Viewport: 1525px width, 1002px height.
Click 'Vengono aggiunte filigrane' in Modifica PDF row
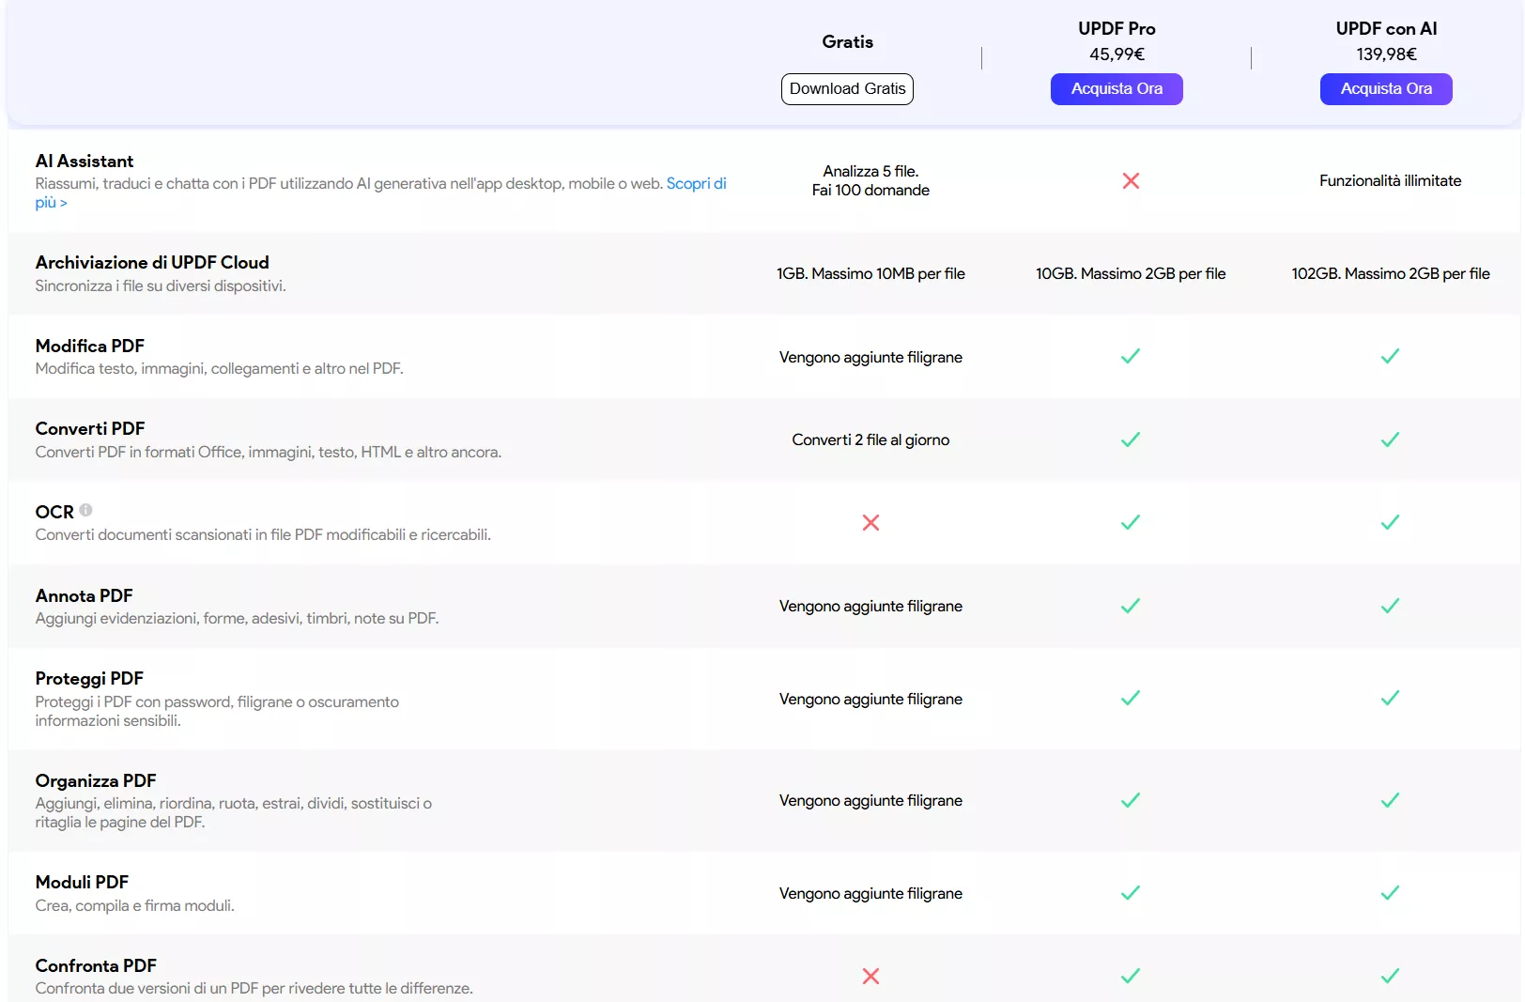(x=870, y=357)
